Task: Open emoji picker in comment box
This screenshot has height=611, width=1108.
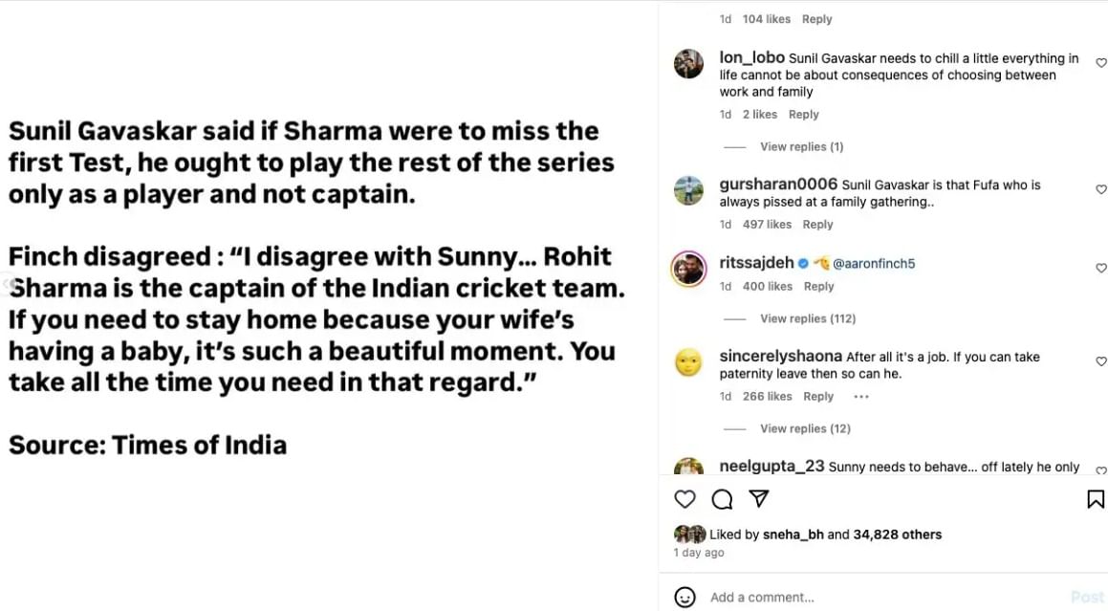Action: [684, 598]
